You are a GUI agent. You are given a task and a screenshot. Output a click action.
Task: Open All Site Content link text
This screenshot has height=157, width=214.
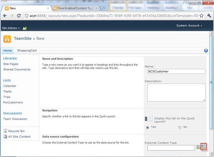coord(19,137)
